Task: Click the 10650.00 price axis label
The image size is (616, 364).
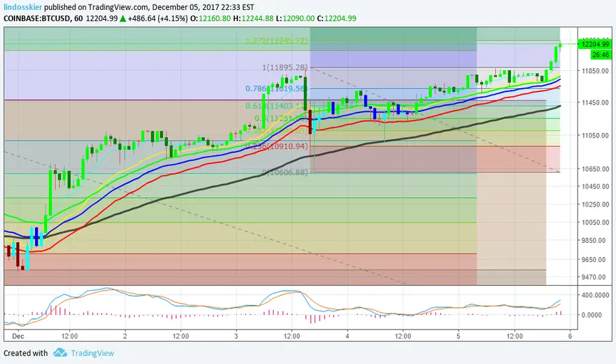Action: coord(595,169)
